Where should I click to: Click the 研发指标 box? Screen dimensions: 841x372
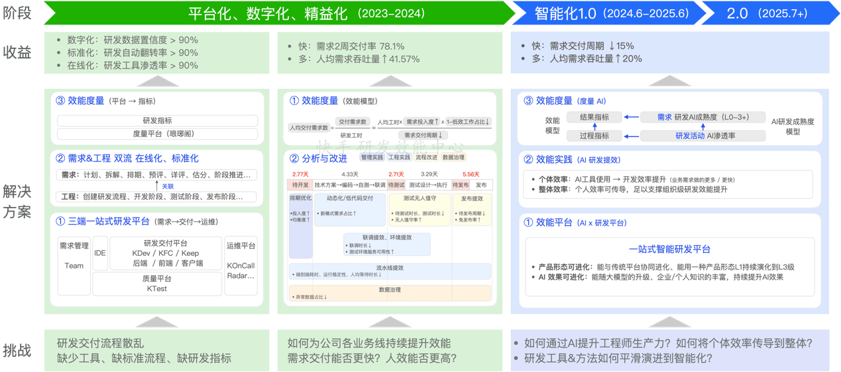tap(157, 121)
